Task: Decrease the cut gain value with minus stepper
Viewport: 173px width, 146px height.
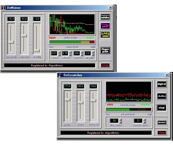Action: coord(93,55)
